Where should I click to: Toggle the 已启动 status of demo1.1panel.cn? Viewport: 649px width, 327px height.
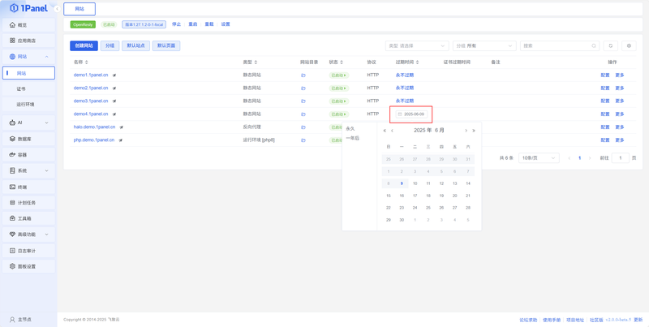(339, 75)
